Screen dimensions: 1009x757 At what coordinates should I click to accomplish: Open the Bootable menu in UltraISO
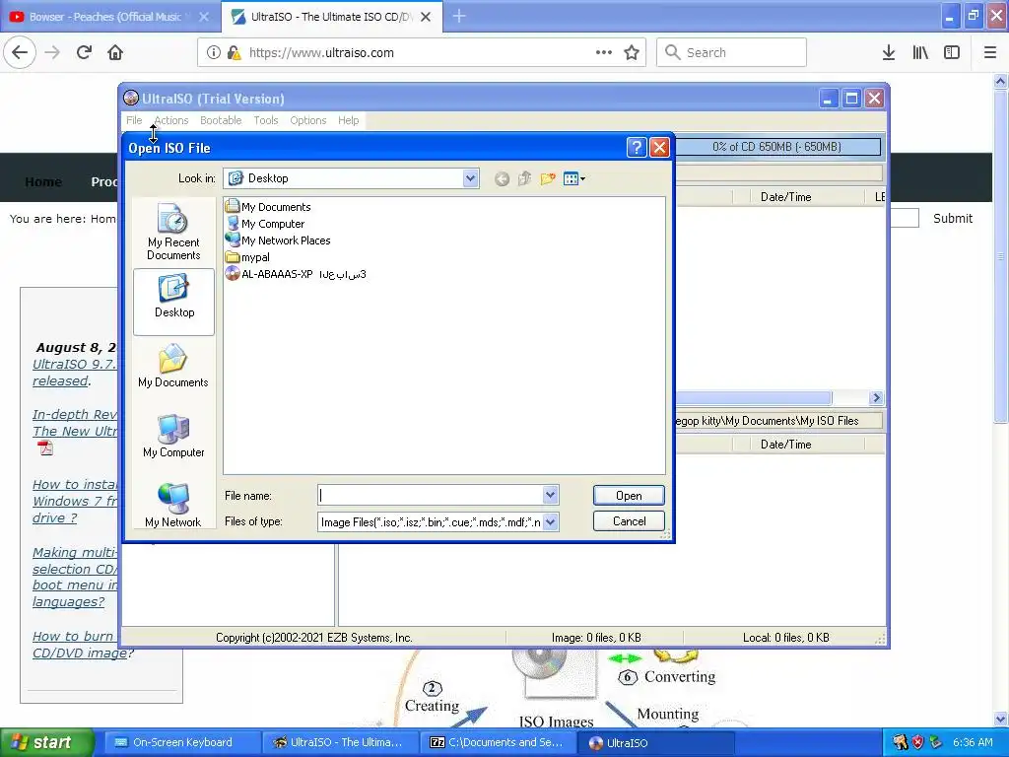[221, 120]
